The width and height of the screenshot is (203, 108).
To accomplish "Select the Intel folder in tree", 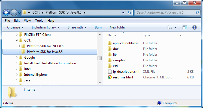I will (x=27, y=69).
